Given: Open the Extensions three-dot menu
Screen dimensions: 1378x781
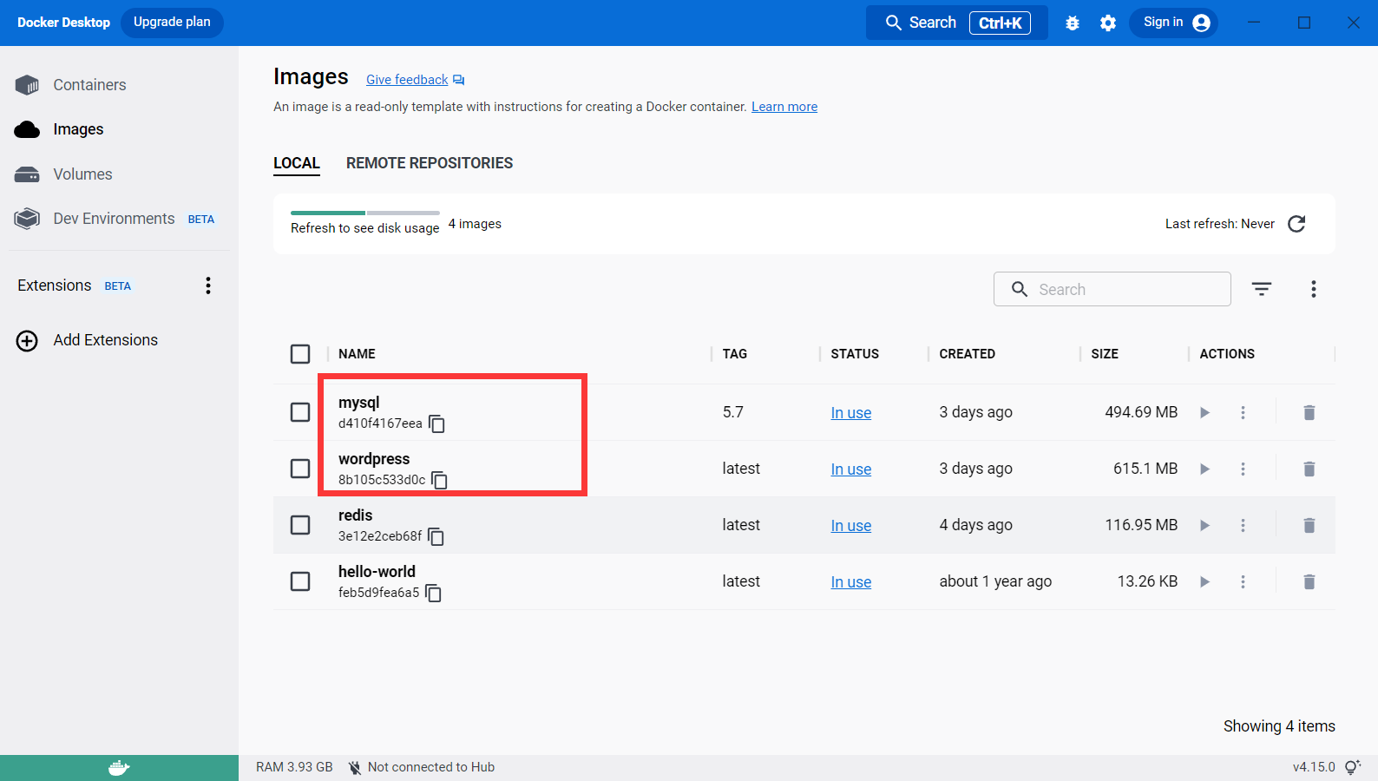Looking at the screenshot, I should [x=208, y=285].
